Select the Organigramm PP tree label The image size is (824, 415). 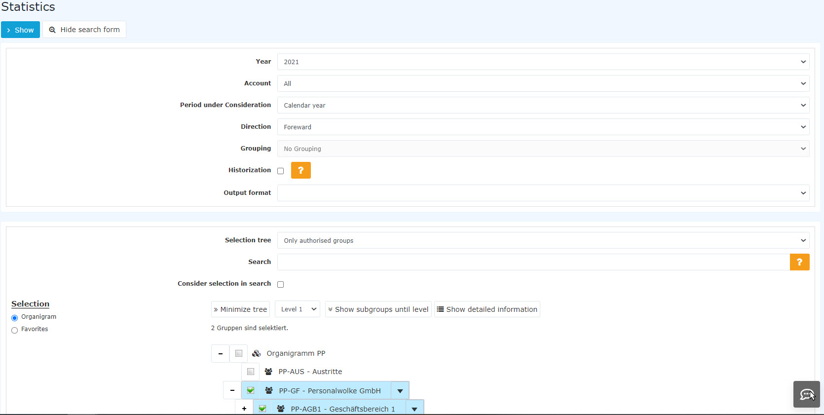point(296,353)
